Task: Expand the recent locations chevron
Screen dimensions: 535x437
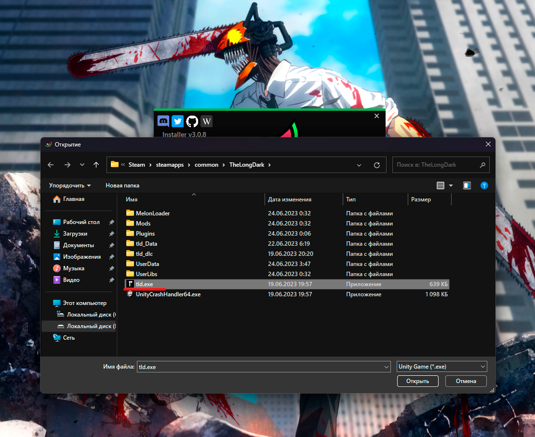Action: point(82,165)
